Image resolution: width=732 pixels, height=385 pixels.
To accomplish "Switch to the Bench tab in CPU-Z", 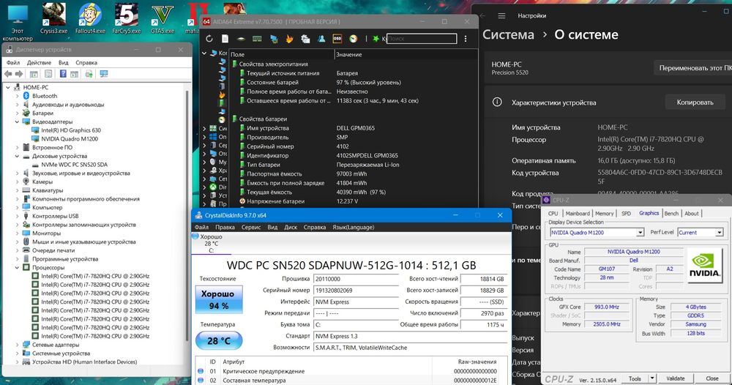I will (671, 213).
